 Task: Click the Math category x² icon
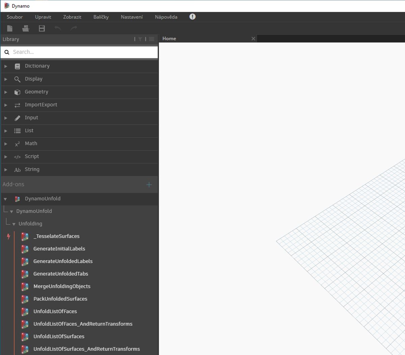point(17,144)
